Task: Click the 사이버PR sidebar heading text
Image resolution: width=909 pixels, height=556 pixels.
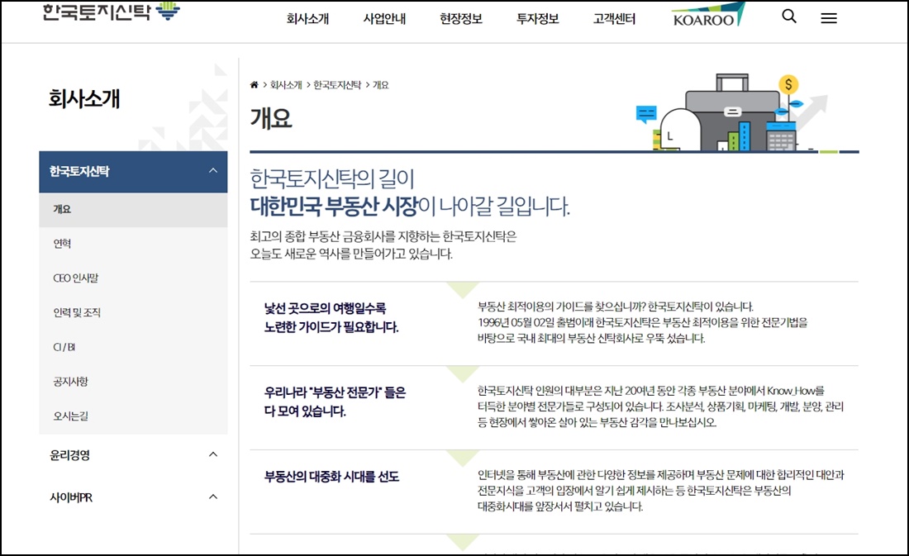Action: [71, 497]
